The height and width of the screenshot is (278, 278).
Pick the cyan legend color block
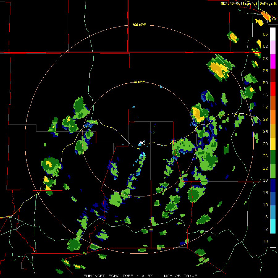click(x=273, y=226)
